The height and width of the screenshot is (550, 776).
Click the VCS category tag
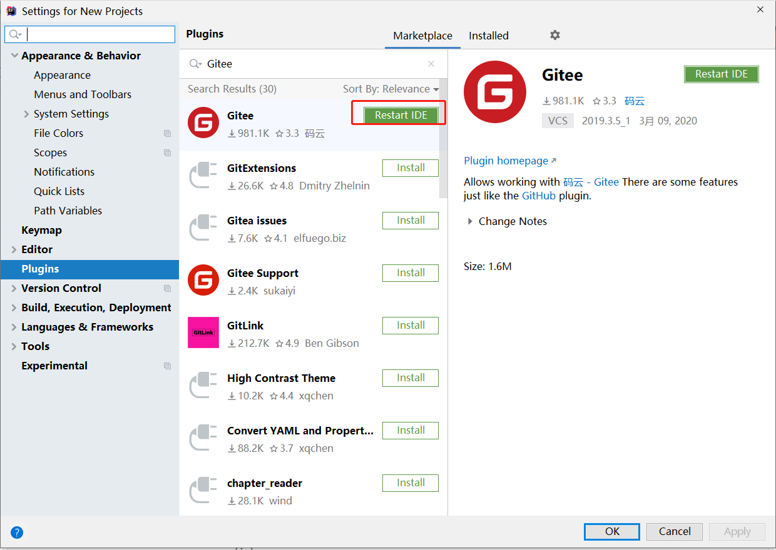(x=558, y=121)
